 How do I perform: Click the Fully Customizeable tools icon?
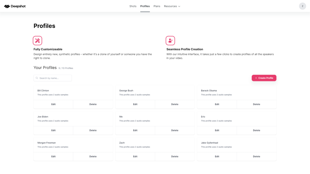(37, 40)
